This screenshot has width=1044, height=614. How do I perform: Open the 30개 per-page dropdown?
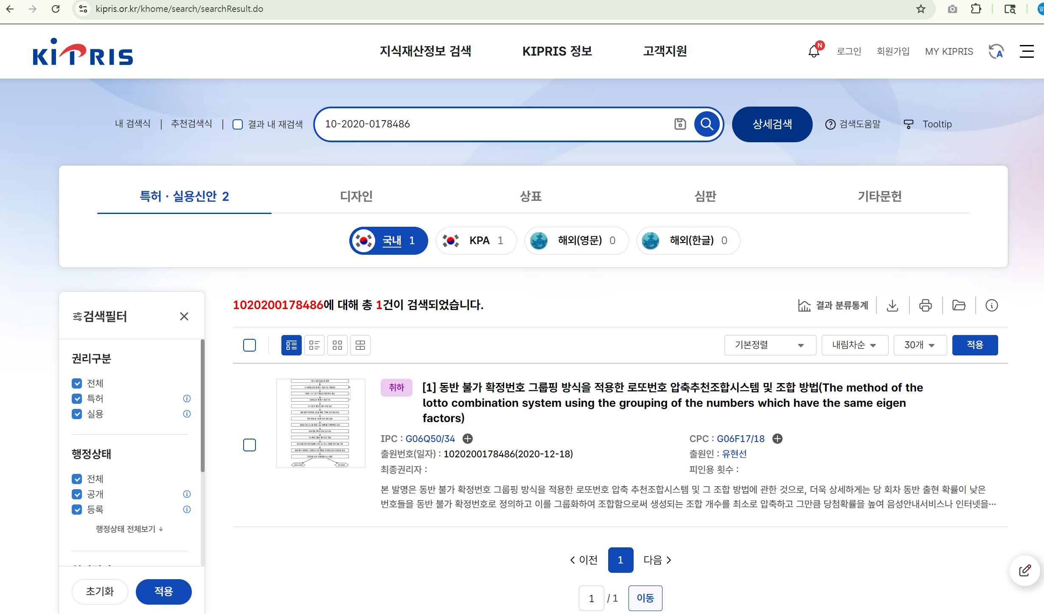click(x=920, y=345)
